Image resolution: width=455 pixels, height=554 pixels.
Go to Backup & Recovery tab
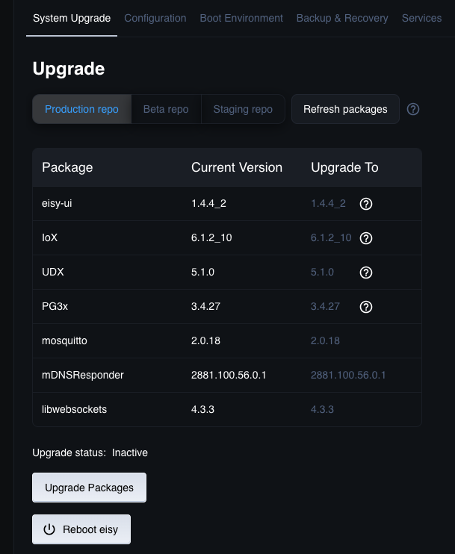tap(342, 18)
